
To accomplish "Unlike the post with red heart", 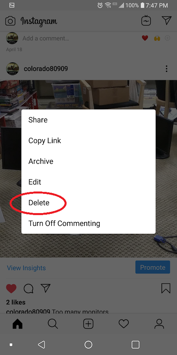I will point(11,289).
